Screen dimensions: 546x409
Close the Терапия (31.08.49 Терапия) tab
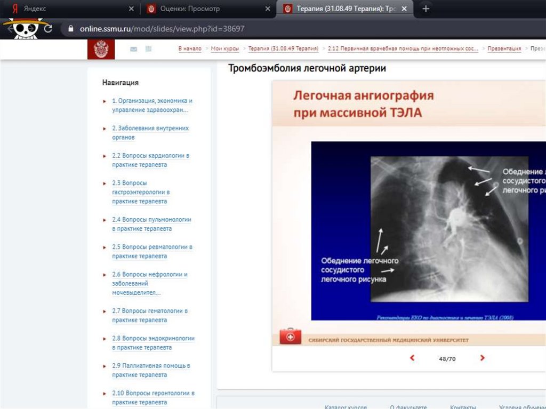404,9
